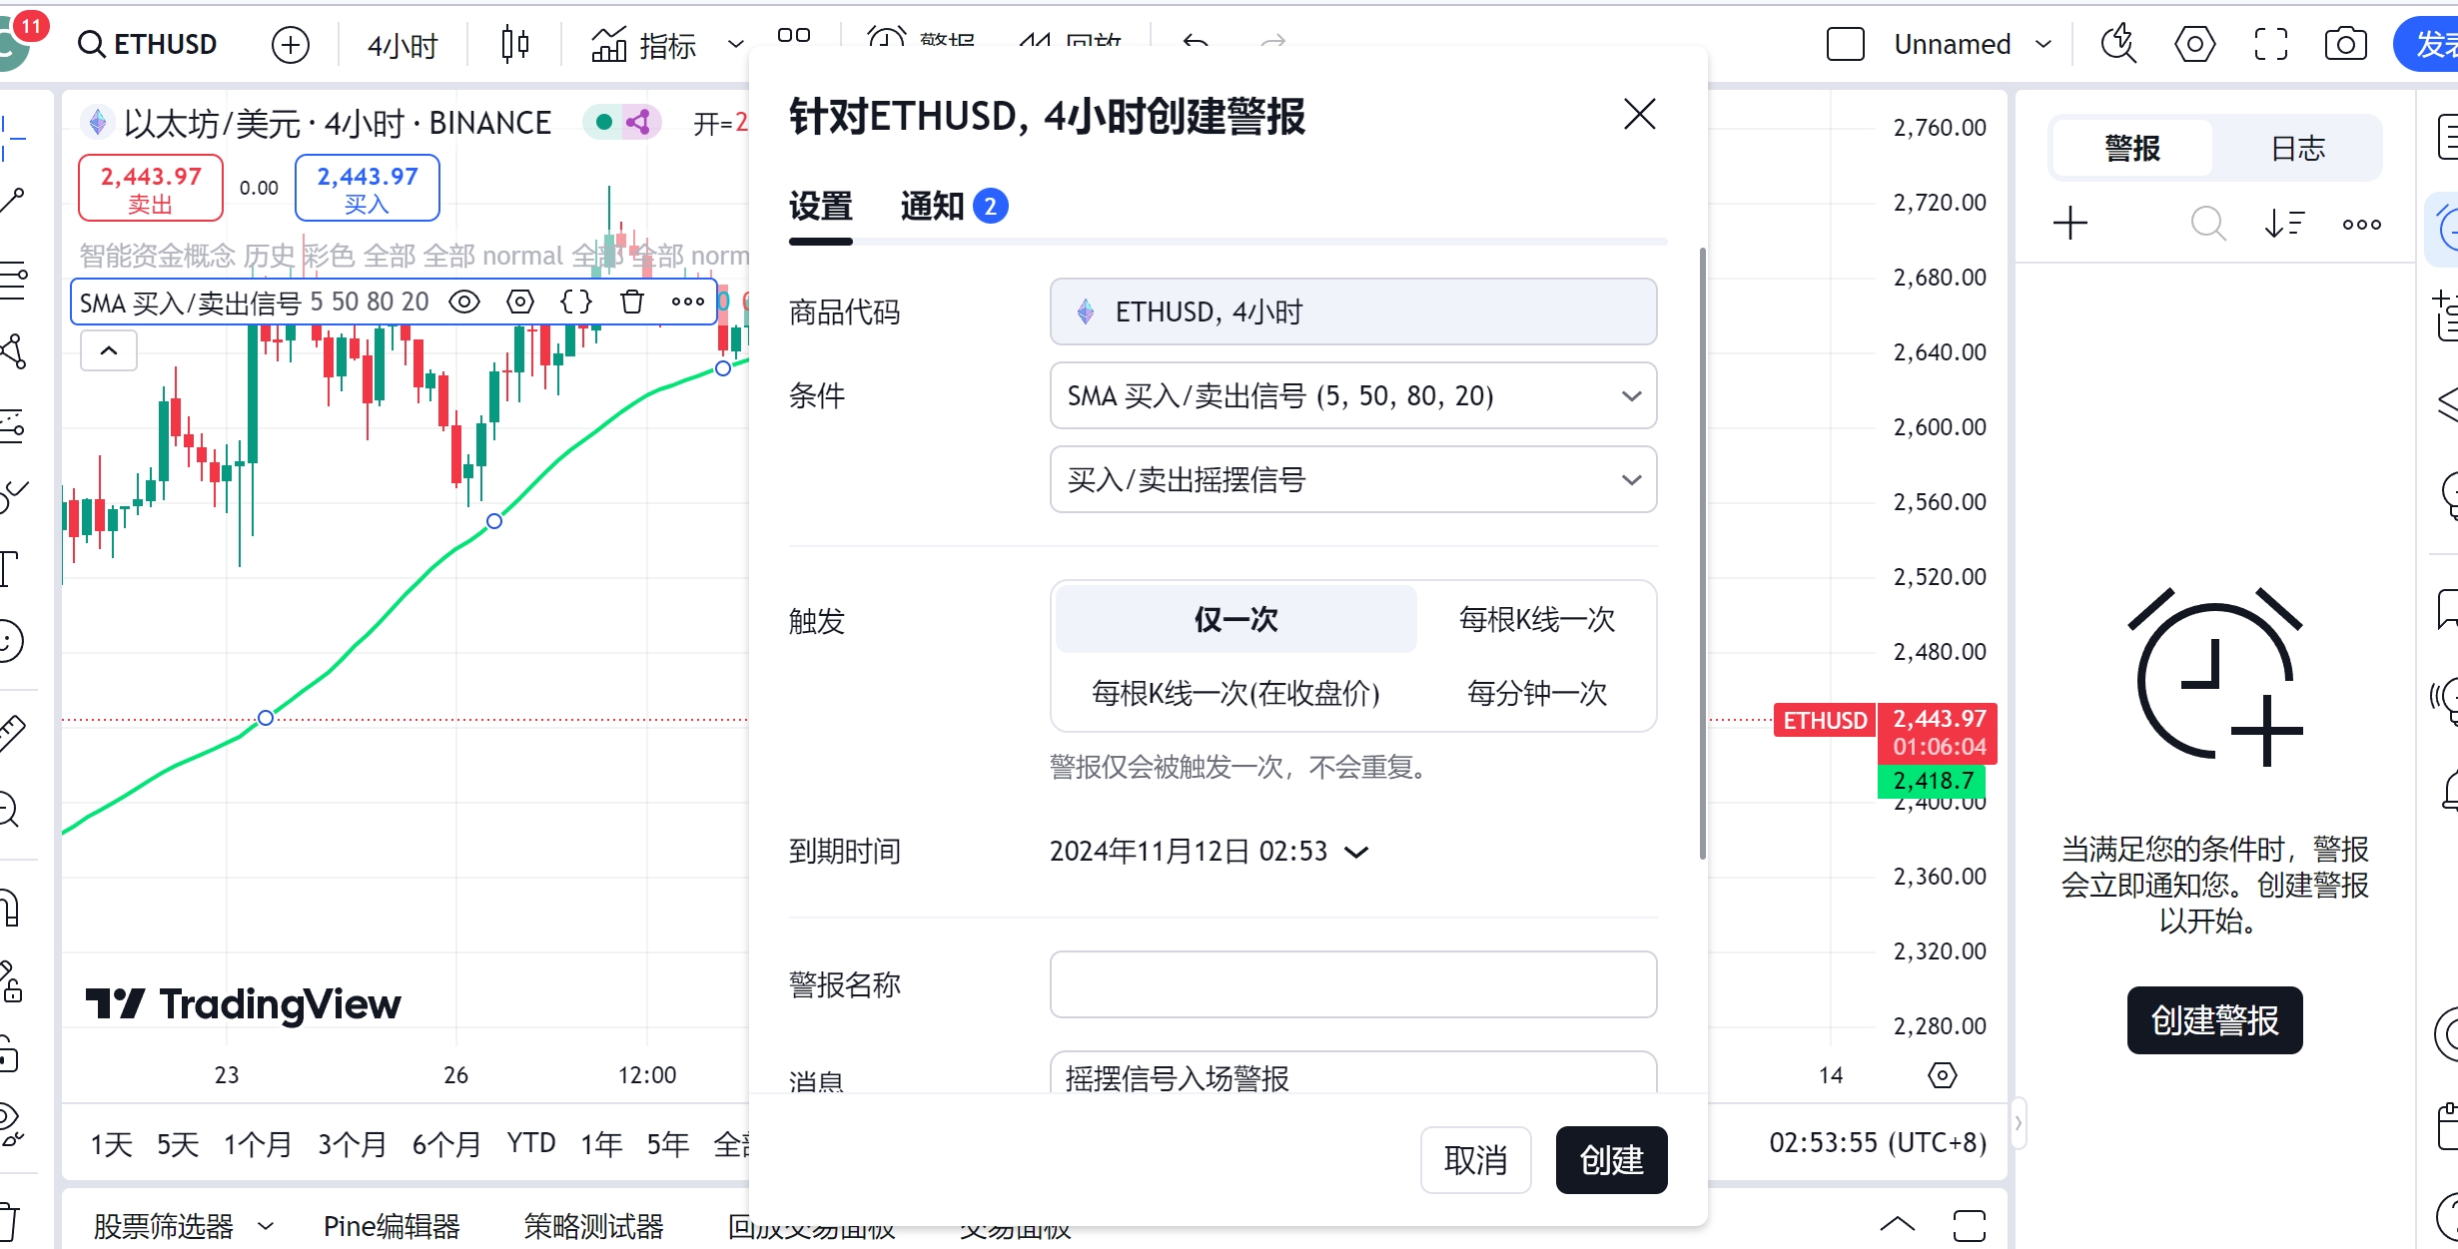The height and width of the screenshot is (1249, 2458).
Task: Select the YTD time range
Action: (x=530, y=1143)
